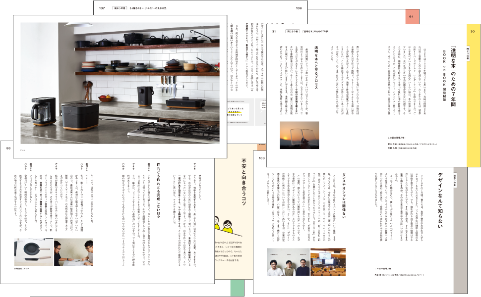Click boxed chapter label on page 137
The height and width of the screenshot is (297, 481).
click(120, 8)
